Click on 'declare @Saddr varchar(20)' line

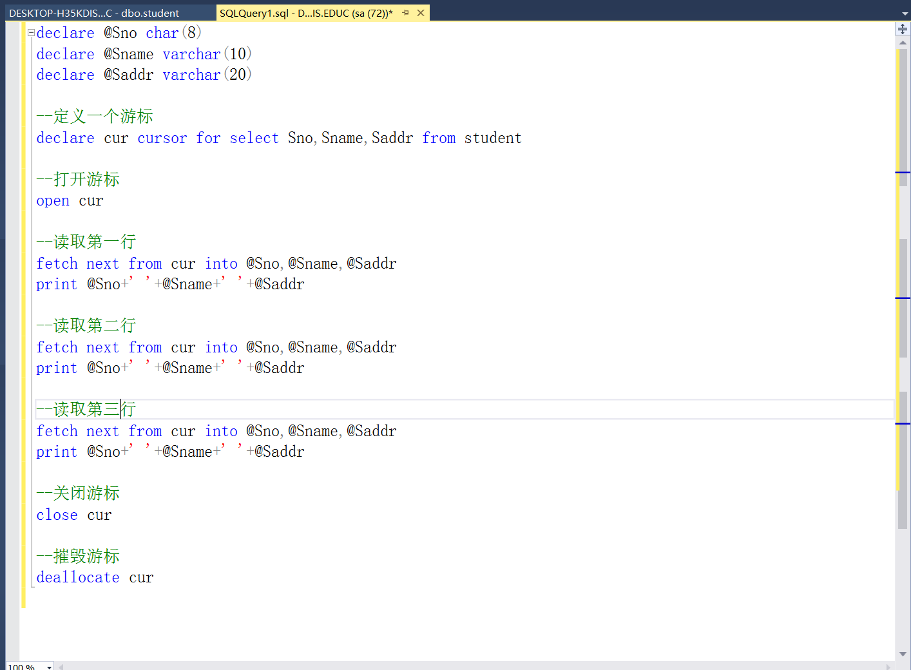pyautogui.click(x=144, y=75)
